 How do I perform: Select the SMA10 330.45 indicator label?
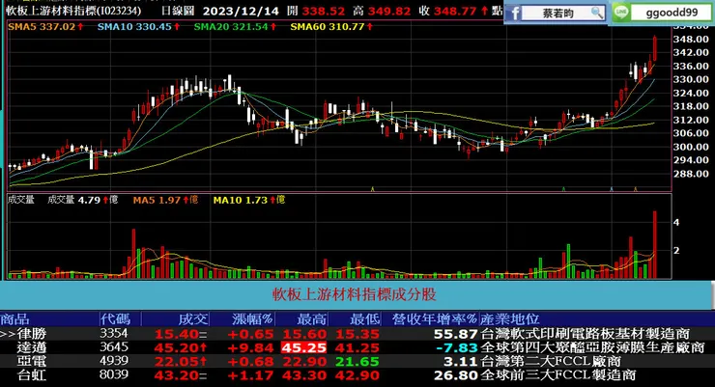(x=138, y=26)
